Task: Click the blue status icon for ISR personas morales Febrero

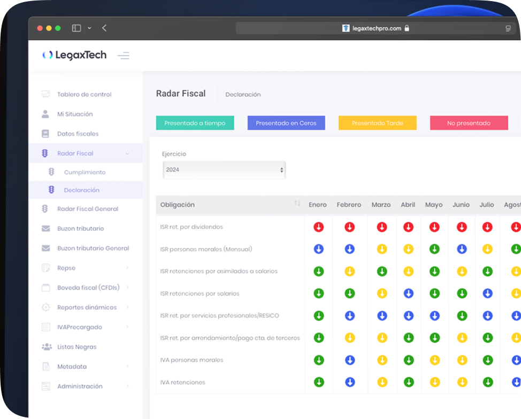Action: (349, 249)
